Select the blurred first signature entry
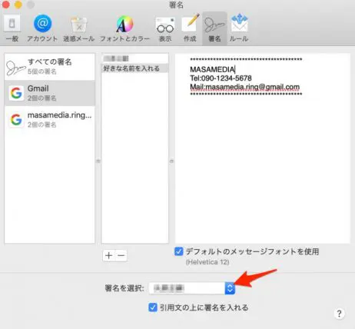This screenshot has height=329, width=355. pyautogui.click(x=135, y=58)
